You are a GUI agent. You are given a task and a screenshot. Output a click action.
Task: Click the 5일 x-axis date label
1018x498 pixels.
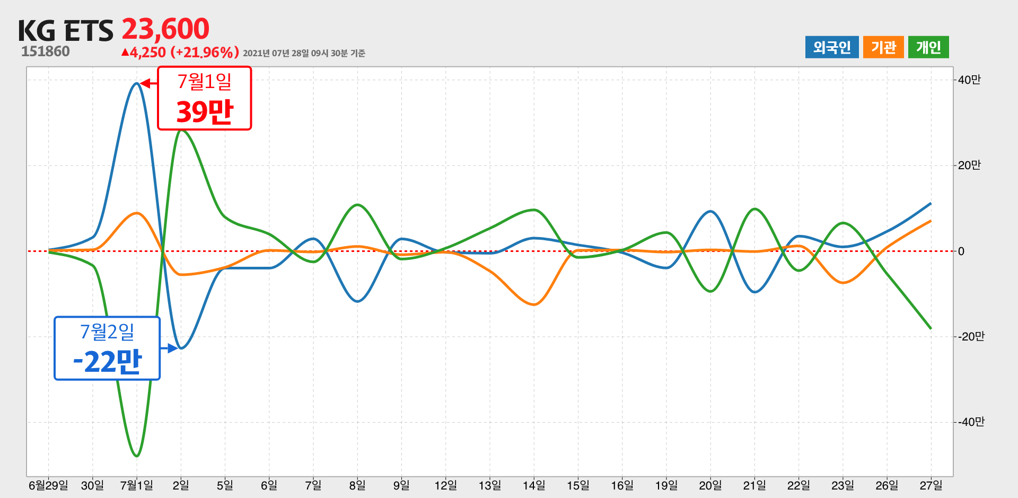click(x=225, y=485)
